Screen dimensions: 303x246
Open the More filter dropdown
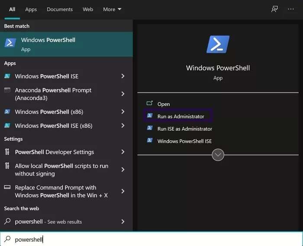pyautogui.click(x=112, y=9)
